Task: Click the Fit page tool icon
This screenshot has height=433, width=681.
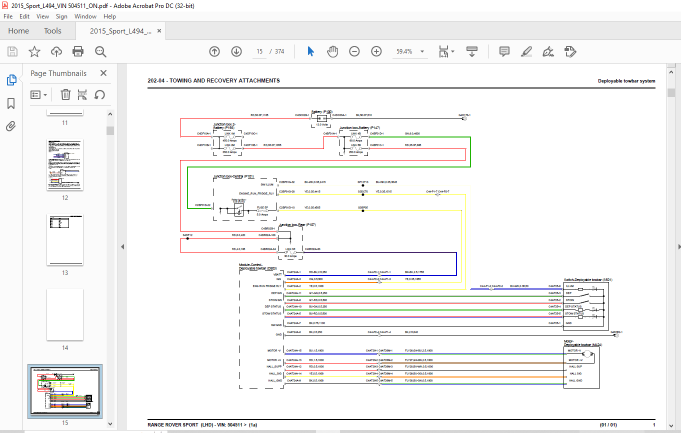Action: coord(443,51)
